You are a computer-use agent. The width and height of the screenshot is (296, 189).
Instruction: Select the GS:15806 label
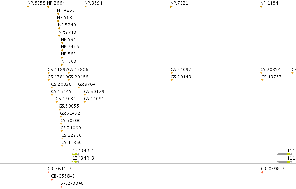tap(78, 70)
